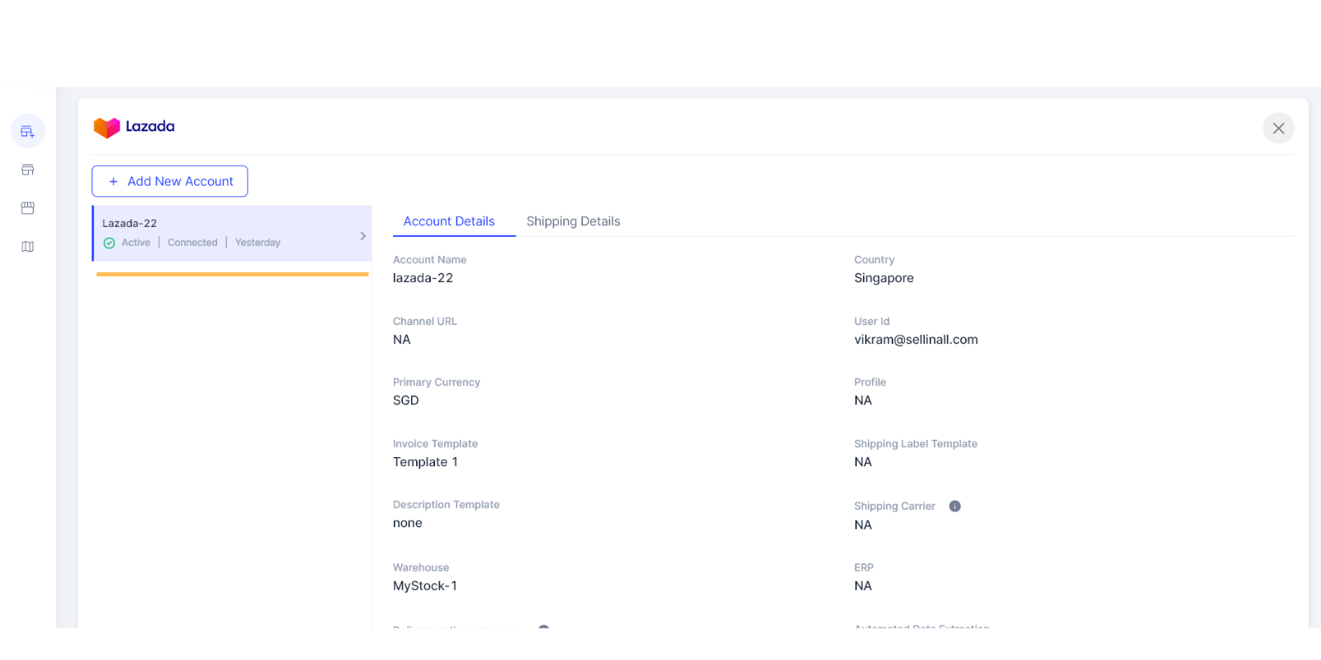1321x660 pixels.
Task: Click invoice template value Template 1
Action: coord(425,462)
